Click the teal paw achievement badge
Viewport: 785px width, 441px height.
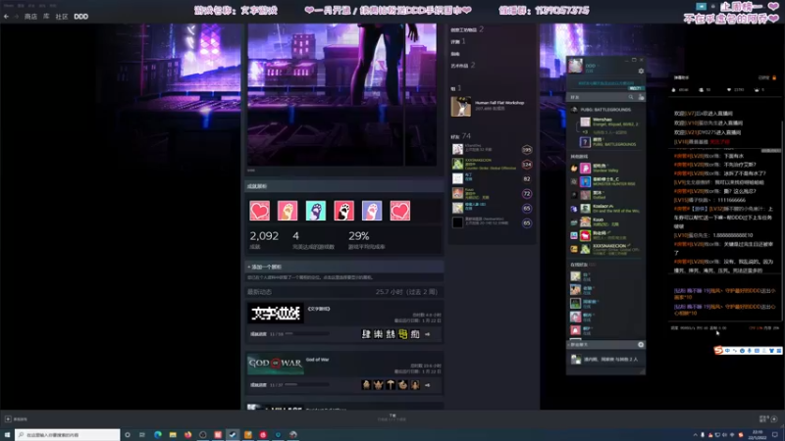[315, 211]
